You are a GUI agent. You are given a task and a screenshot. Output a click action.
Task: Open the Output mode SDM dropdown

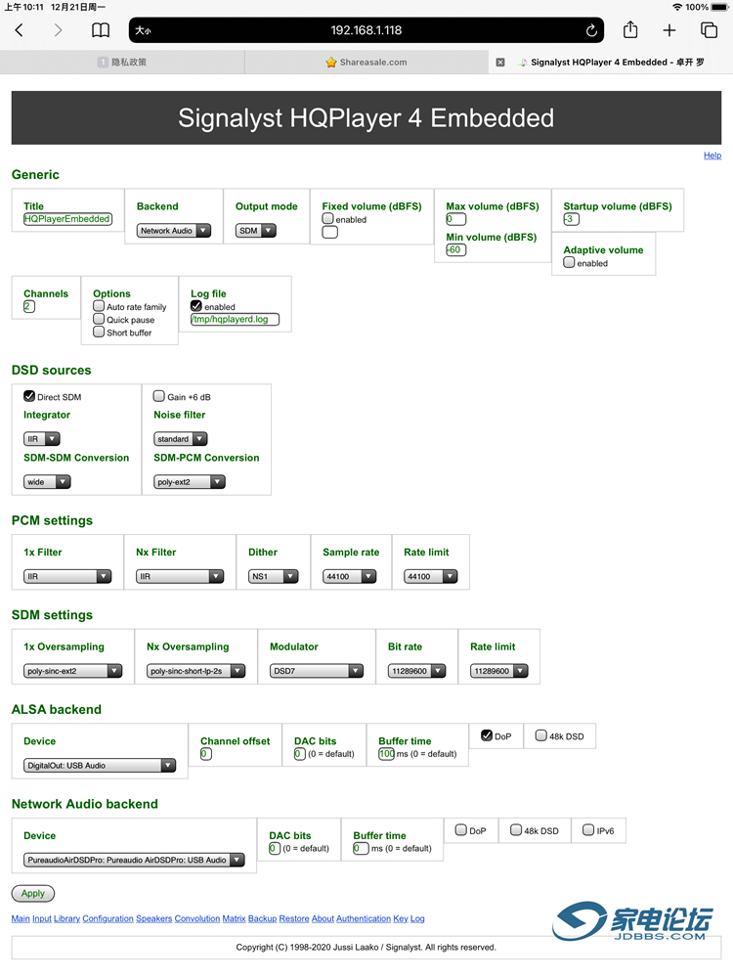255,231
